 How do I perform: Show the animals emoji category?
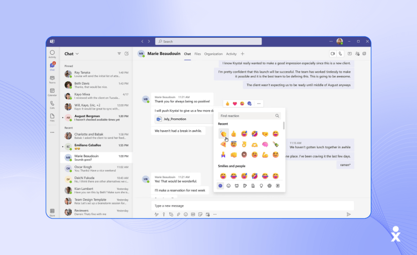[236, 186]
